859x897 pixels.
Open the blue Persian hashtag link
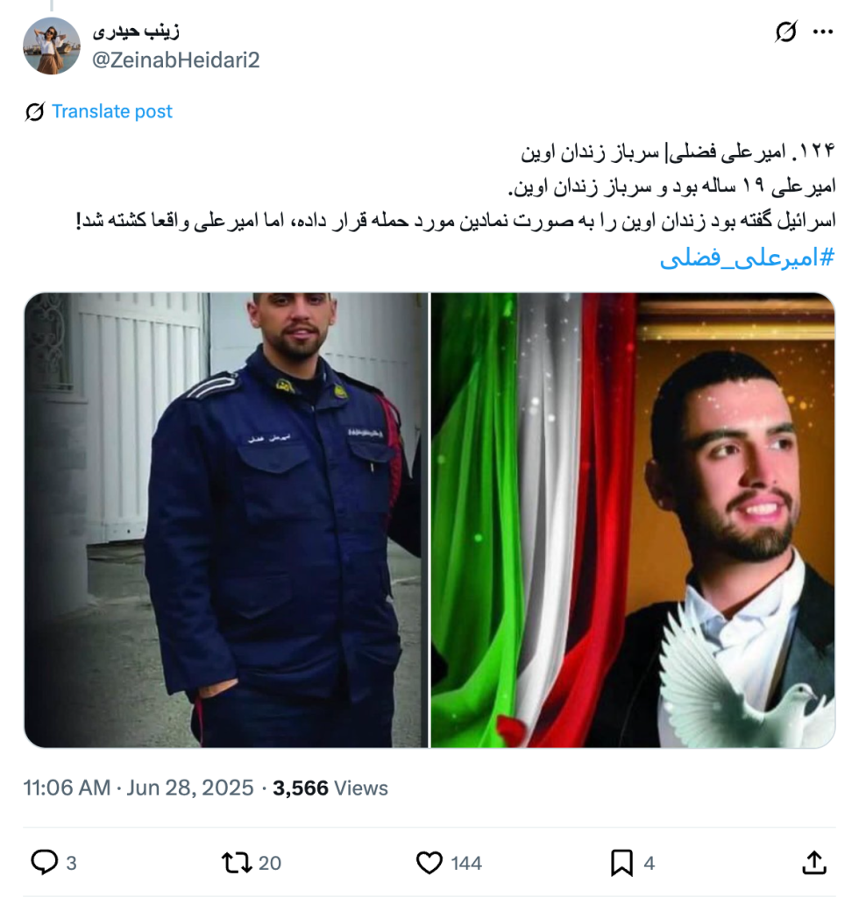click(x=748, y=258)
